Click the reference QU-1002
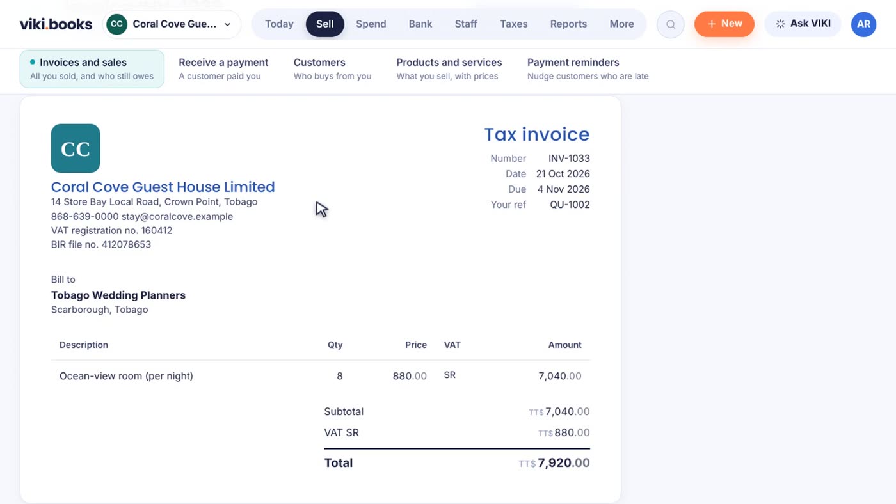 [x=570, y=205]
